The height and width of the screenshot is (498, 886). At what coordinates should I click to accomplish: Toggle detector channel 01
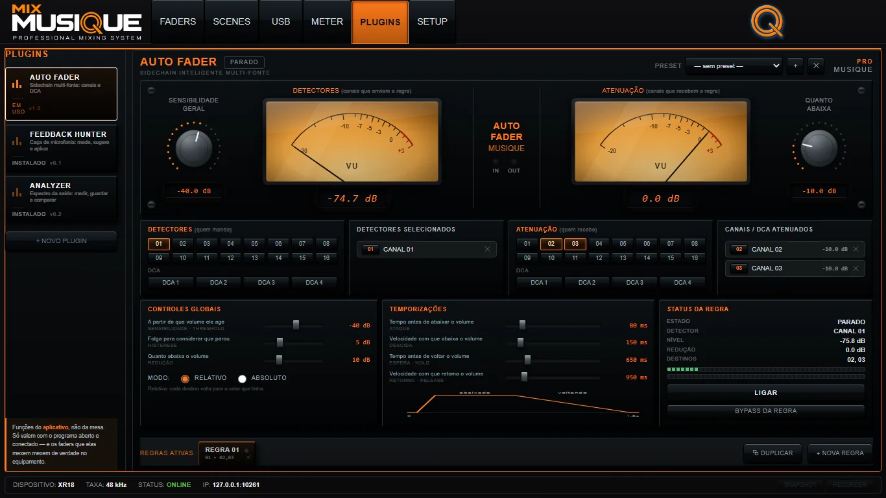tap(159, 244)
